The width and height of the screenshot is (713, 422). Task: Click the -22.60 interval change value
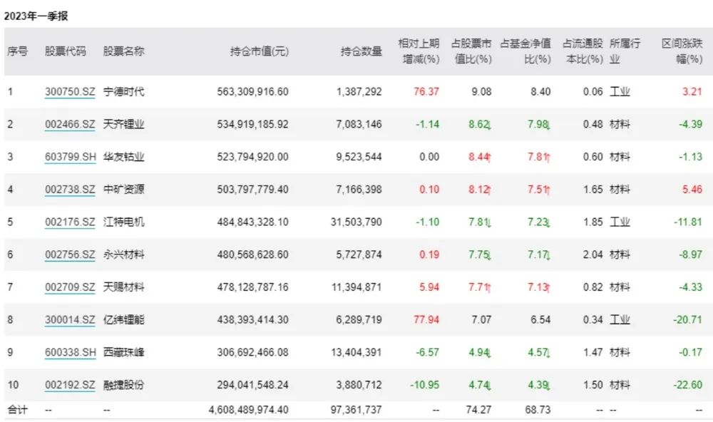688,385
